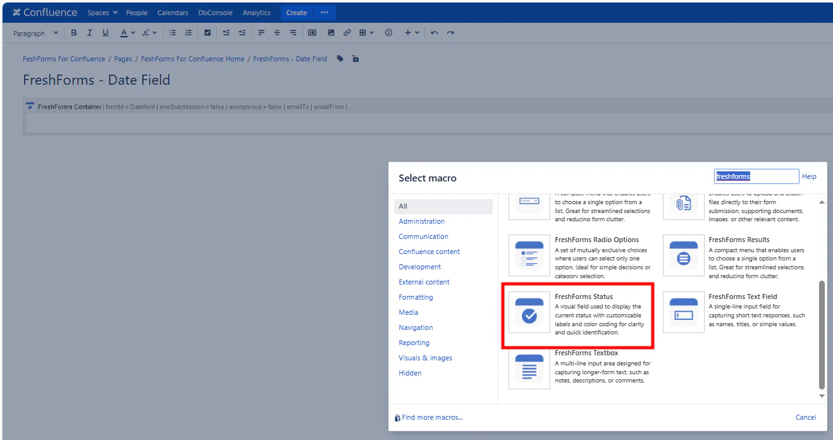Select the FreshForms Status macro icon
Screen dimensions: 833x440
529,312
